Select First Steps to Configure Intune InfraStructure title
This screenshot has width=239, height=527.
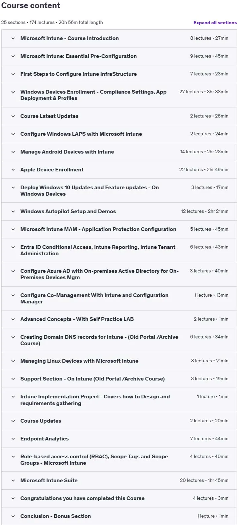(x=78, y=74)
